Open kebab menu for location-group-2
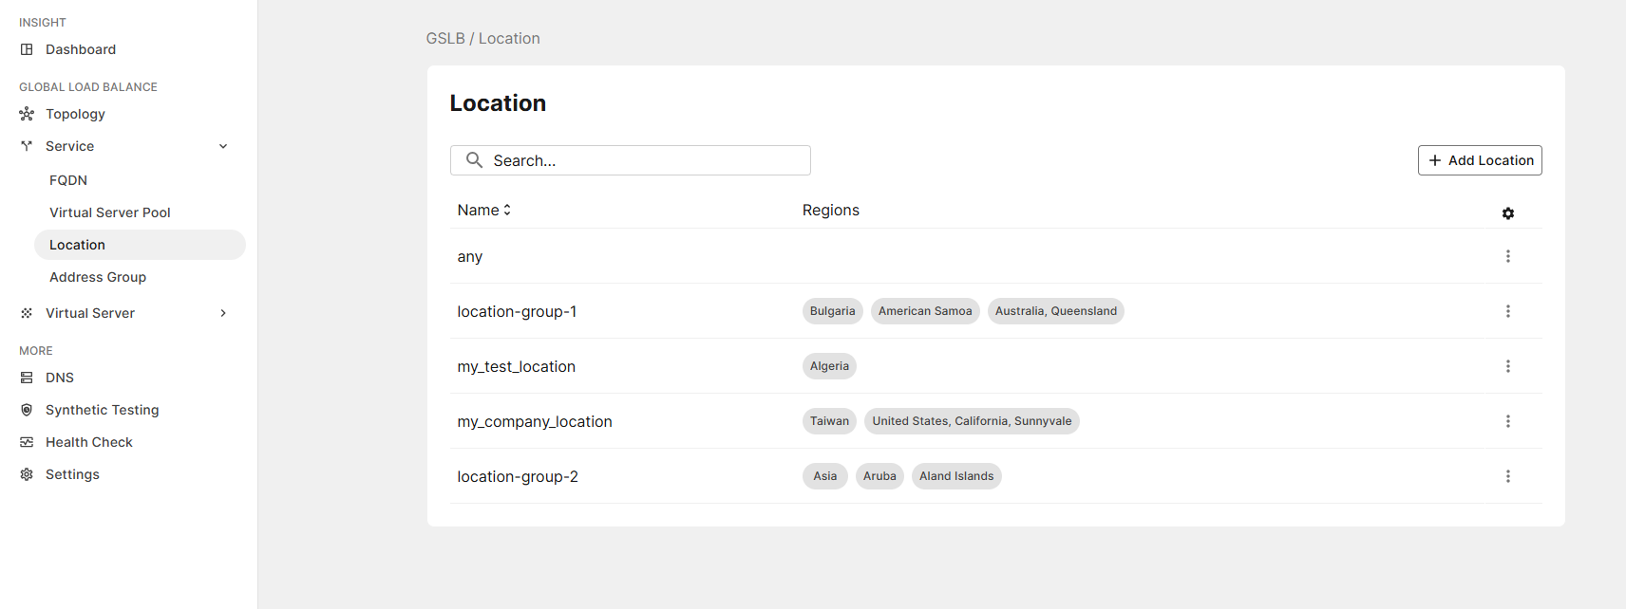This screenshot has height=609, width=1626. [1507, 476]
